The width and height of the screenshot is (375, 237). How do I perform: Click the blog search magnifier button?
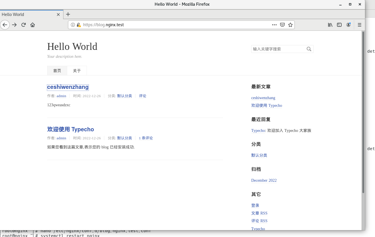(x=309, y=49)
